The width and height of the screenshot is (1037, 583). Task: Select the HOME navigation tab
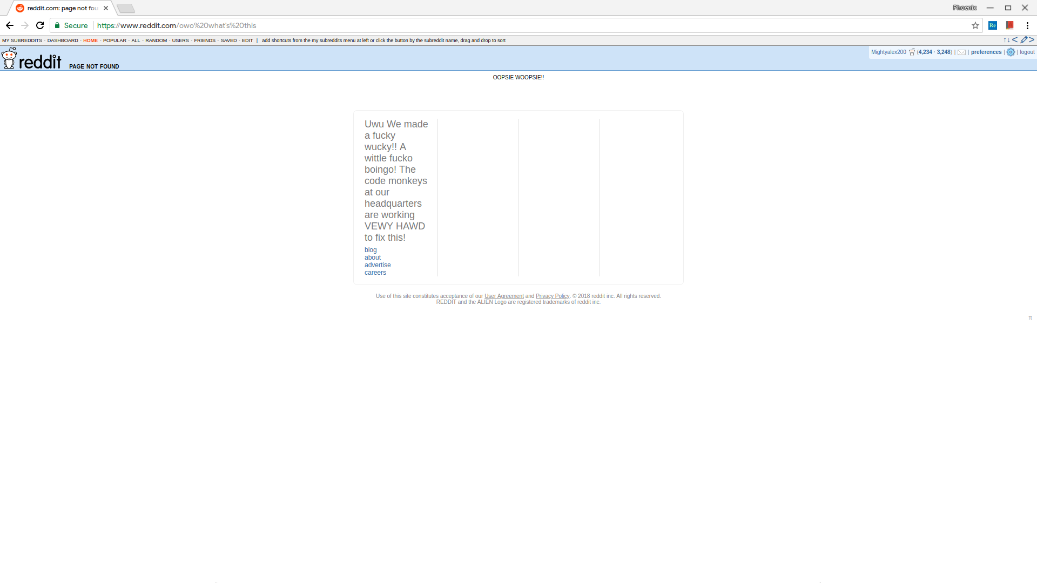(90, 40)
